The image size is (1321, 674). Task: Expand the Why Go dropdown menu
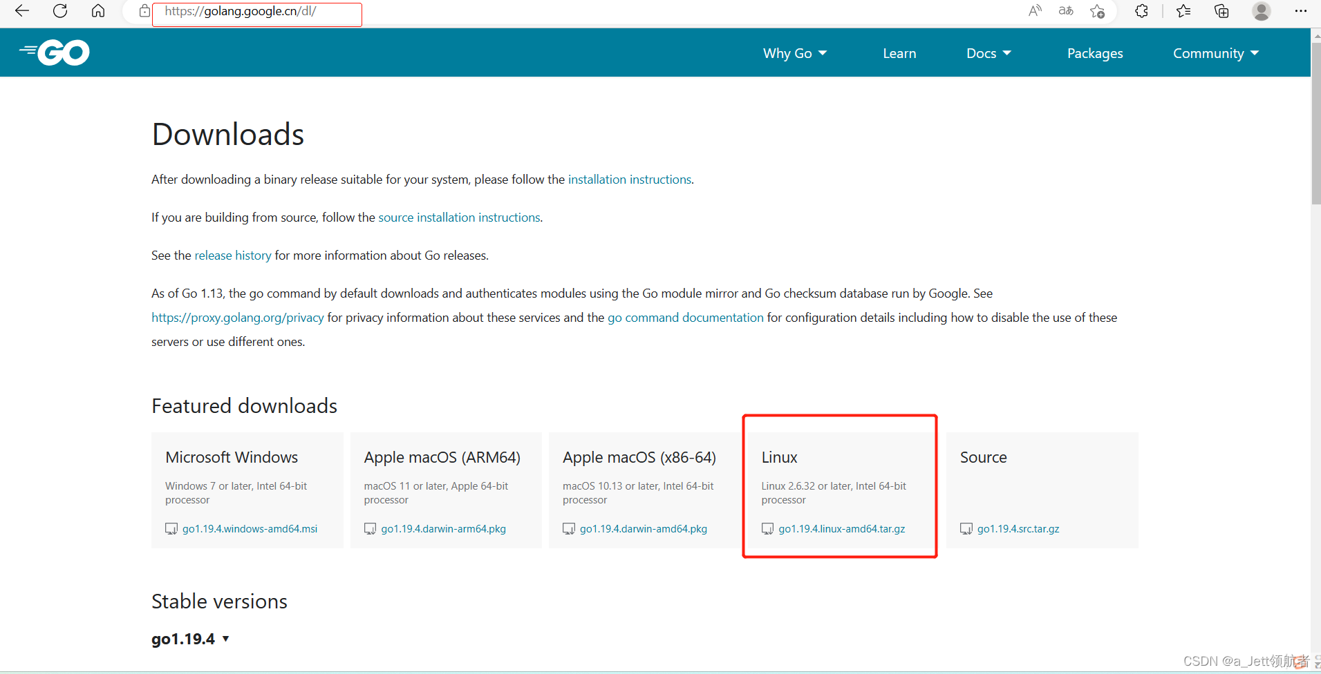click(x=795, y=53)
